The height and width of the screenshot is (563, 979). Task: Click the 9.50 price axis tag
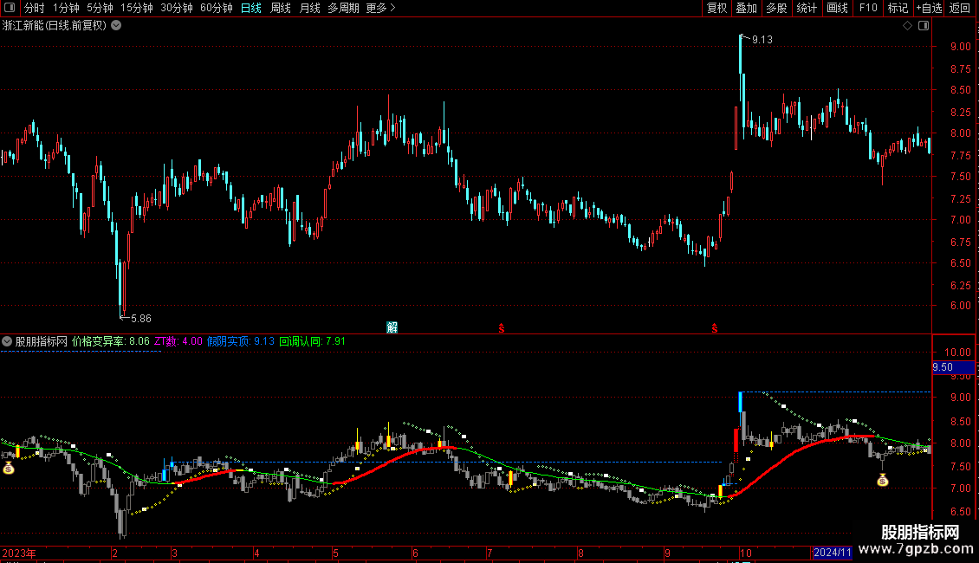point(953,367)
